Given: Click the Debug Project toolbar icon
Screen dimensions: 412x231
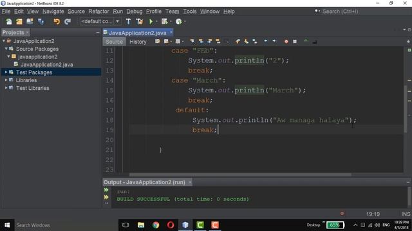Looking at the screenshot, I should coord(165,21).
